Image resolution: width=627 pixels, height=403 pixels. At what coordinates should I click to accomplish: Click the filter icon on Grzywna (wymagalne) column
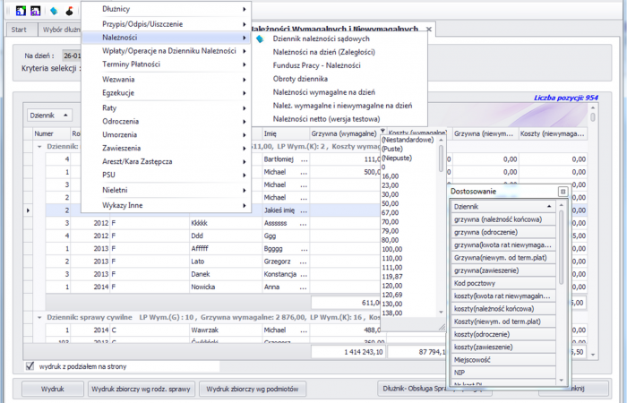tap(382, 131)
